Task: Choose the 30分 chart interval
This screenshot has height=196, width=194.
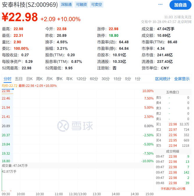Action: click(x=106, y=79)
